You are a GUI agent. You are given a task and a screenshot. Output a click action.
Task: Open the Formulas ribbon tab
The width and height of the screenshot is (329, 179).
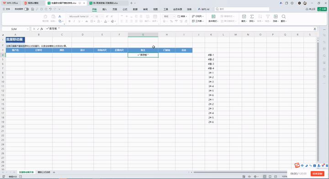click(x=125, y=9)
